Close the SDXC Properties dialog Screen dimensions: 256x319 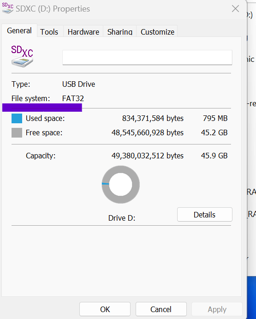tap(235, 9)
